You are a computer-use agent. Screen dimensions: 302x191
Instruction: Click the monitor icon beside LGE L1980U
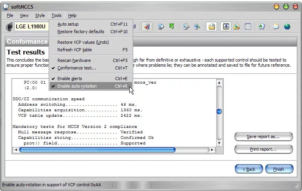pos(9,26)
